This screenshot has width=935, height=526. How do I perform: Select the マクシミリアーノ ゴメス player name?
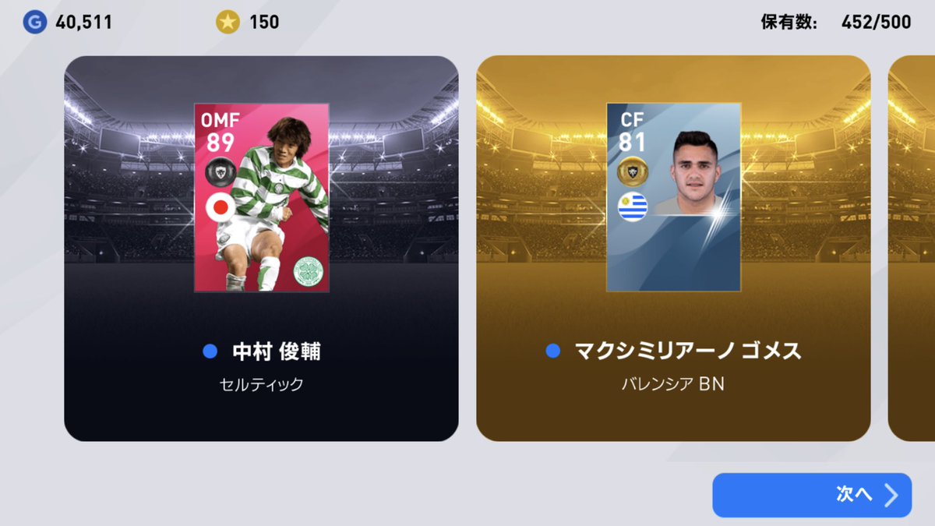tap(688, 351)
